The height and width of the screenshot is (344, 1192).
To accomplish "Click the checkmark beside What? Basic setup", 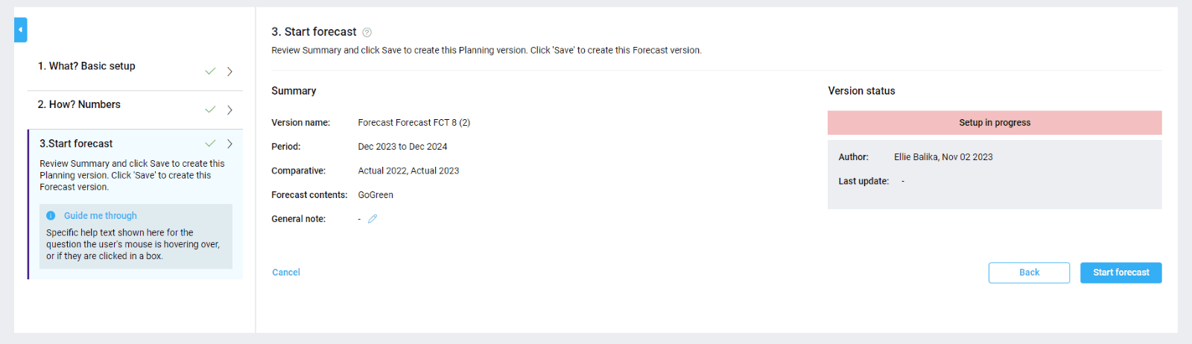I will pyautogui.click(x=210, y=71).
